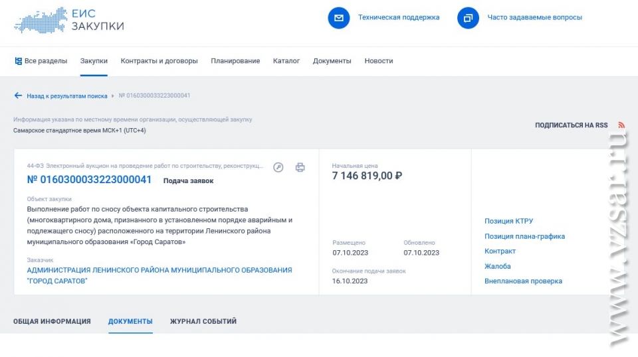Open the Жалоба link
The height and width of the screenshot is (357, 638).
click(x=498, y=266)
